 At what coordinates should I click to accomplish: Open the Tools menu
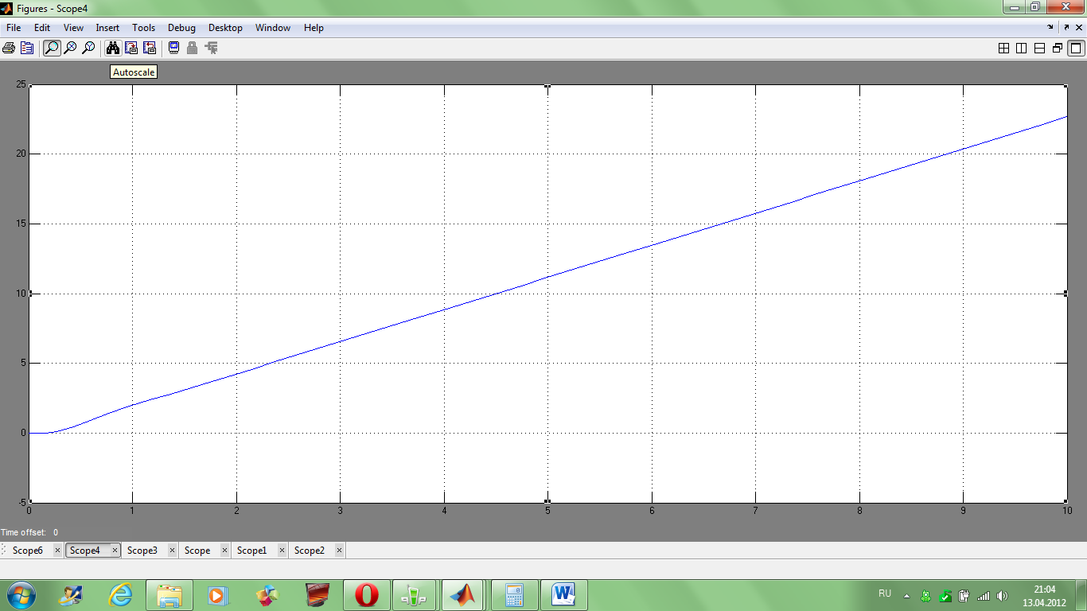click(144, 28)
